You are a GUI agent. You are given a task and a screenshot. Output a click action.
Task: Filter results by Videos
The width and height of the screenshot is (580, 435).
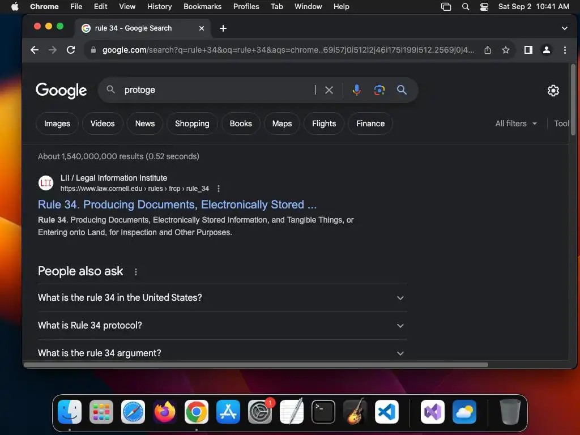pyautogui.click(x=103, y=123)
